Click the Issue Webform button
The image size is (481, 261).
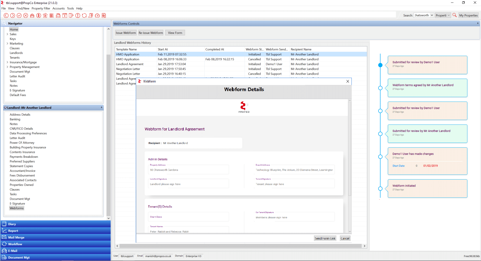click(x=126, y=33)
